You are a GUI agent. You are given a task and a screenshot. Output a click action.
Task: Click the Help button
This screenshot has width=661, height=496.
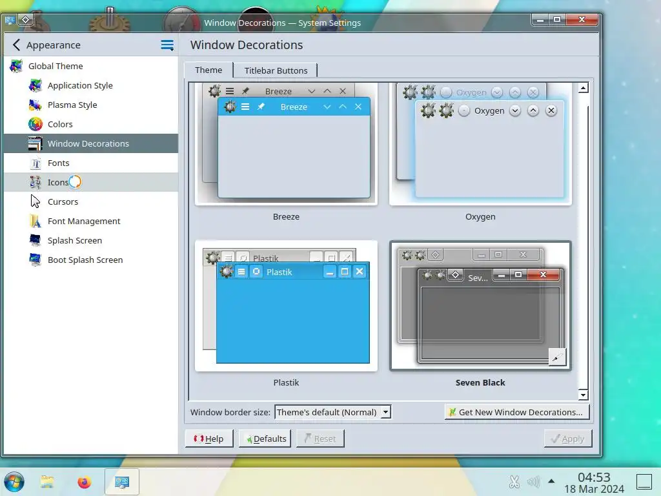point(209,439)
